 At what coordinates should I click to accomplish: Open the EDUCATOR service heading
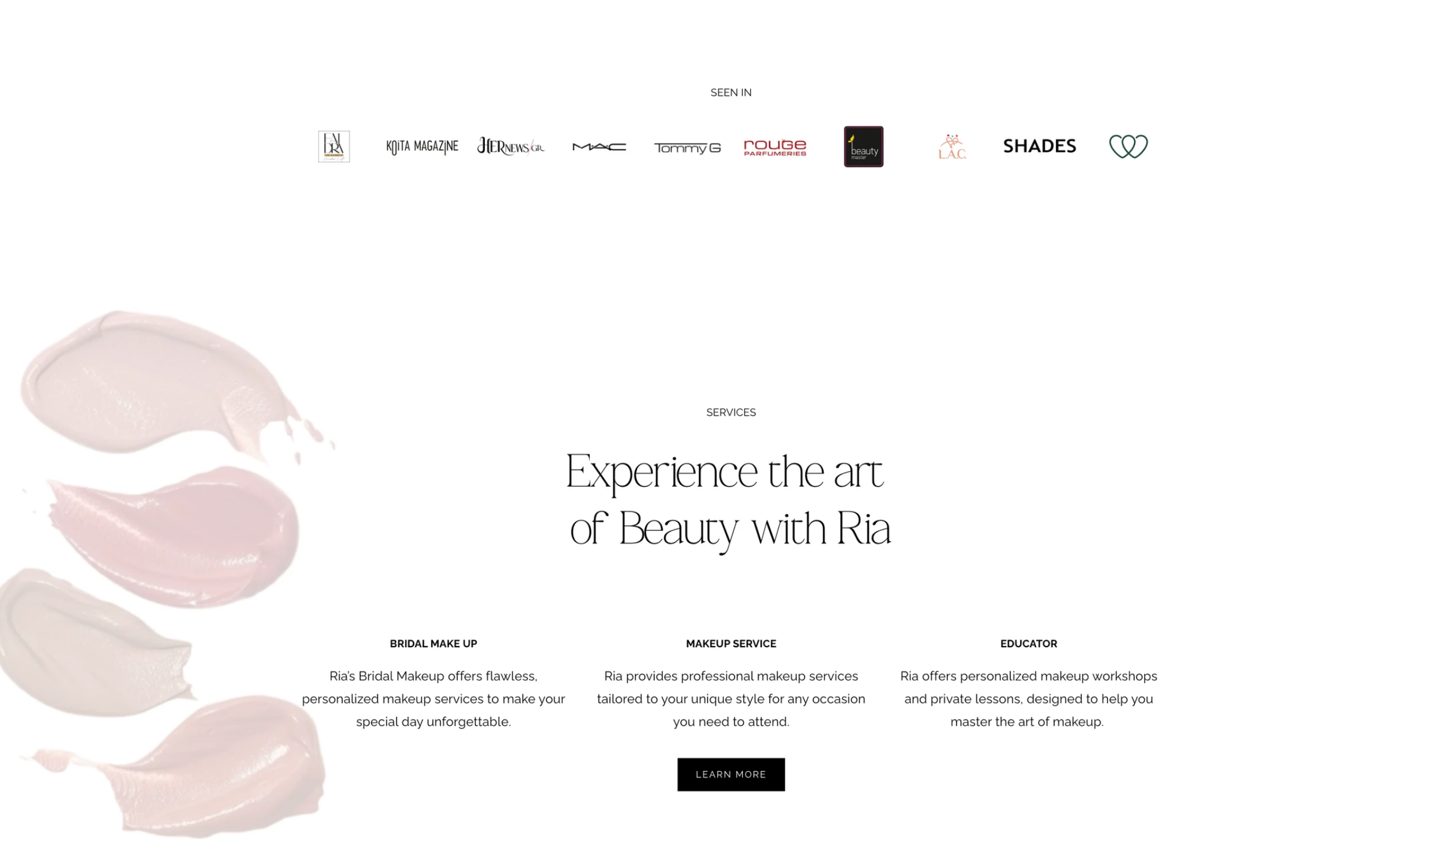(x=1028, y=643)
